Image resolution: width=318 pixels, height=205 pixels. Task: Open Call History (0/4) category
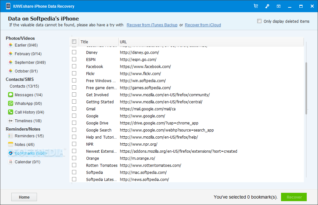(29, 112)
